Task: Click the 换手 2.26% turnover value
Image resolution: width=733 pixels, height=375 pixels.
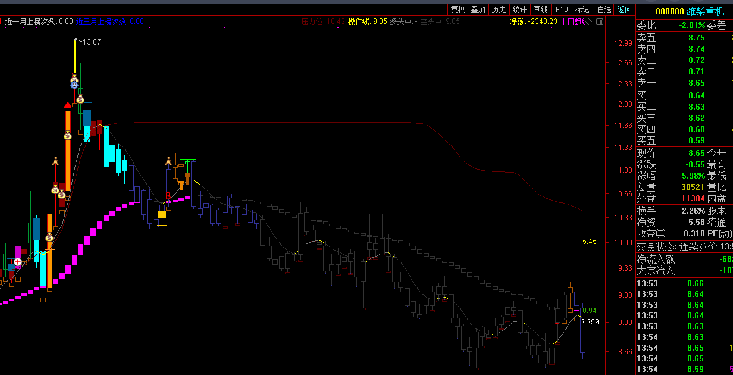Action: click(693, 211)
